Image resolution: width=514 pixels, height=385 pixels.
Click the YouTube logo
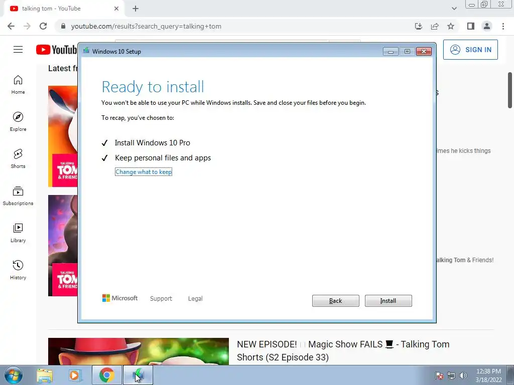point(56,50)
